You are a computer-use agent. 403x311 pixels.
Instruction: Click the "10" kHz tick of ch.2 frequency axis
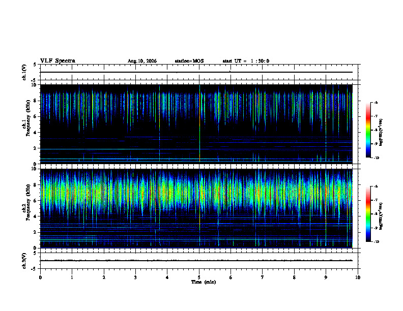(x=35, y=169)
